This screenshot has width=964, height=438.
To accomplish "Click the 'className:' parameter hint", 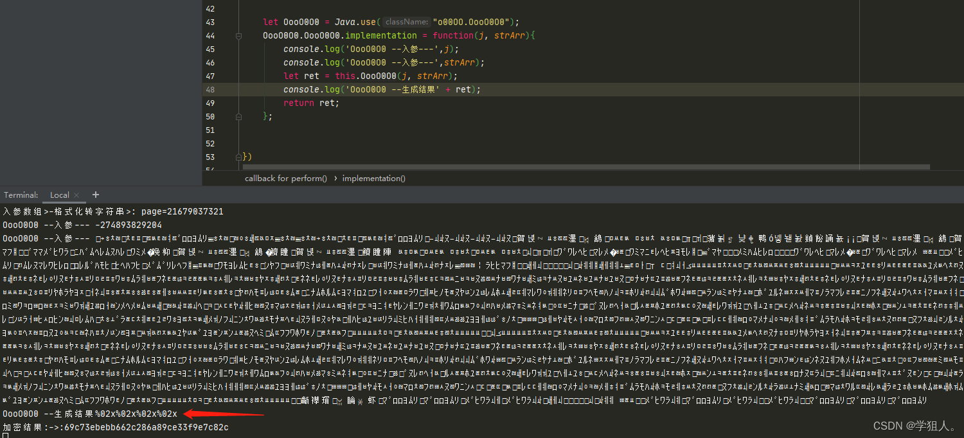I will click(x=406, y=22).
